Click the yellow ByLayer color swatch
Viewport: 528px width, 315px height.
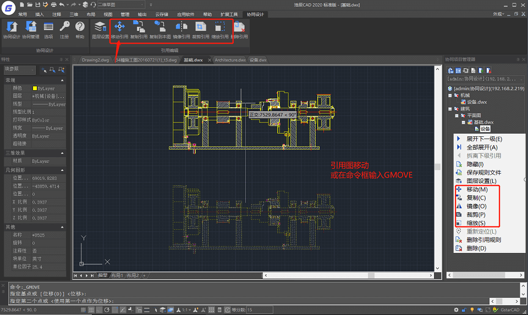(35, 89)
